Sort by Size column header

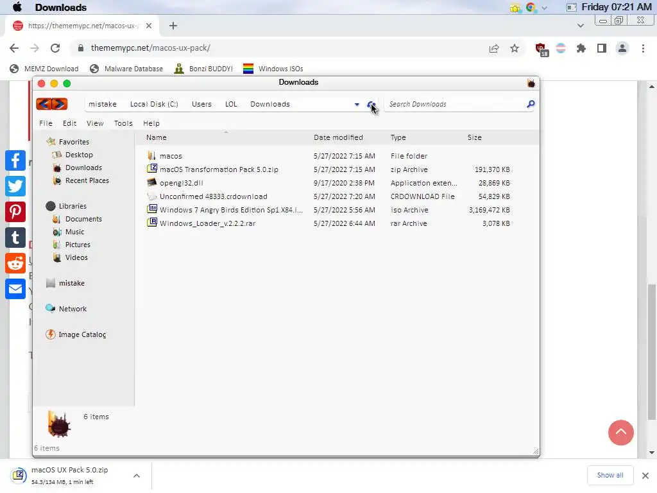[x=474, y=137]
